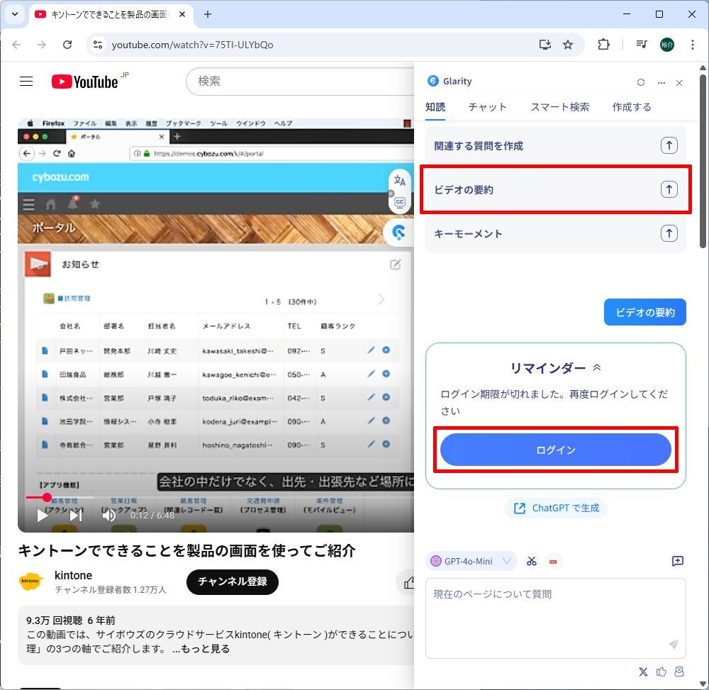This screenshot has width=709, height=690.
Task: View site information in the address bar
Action: pyautogui.click(x=98, y=44)
